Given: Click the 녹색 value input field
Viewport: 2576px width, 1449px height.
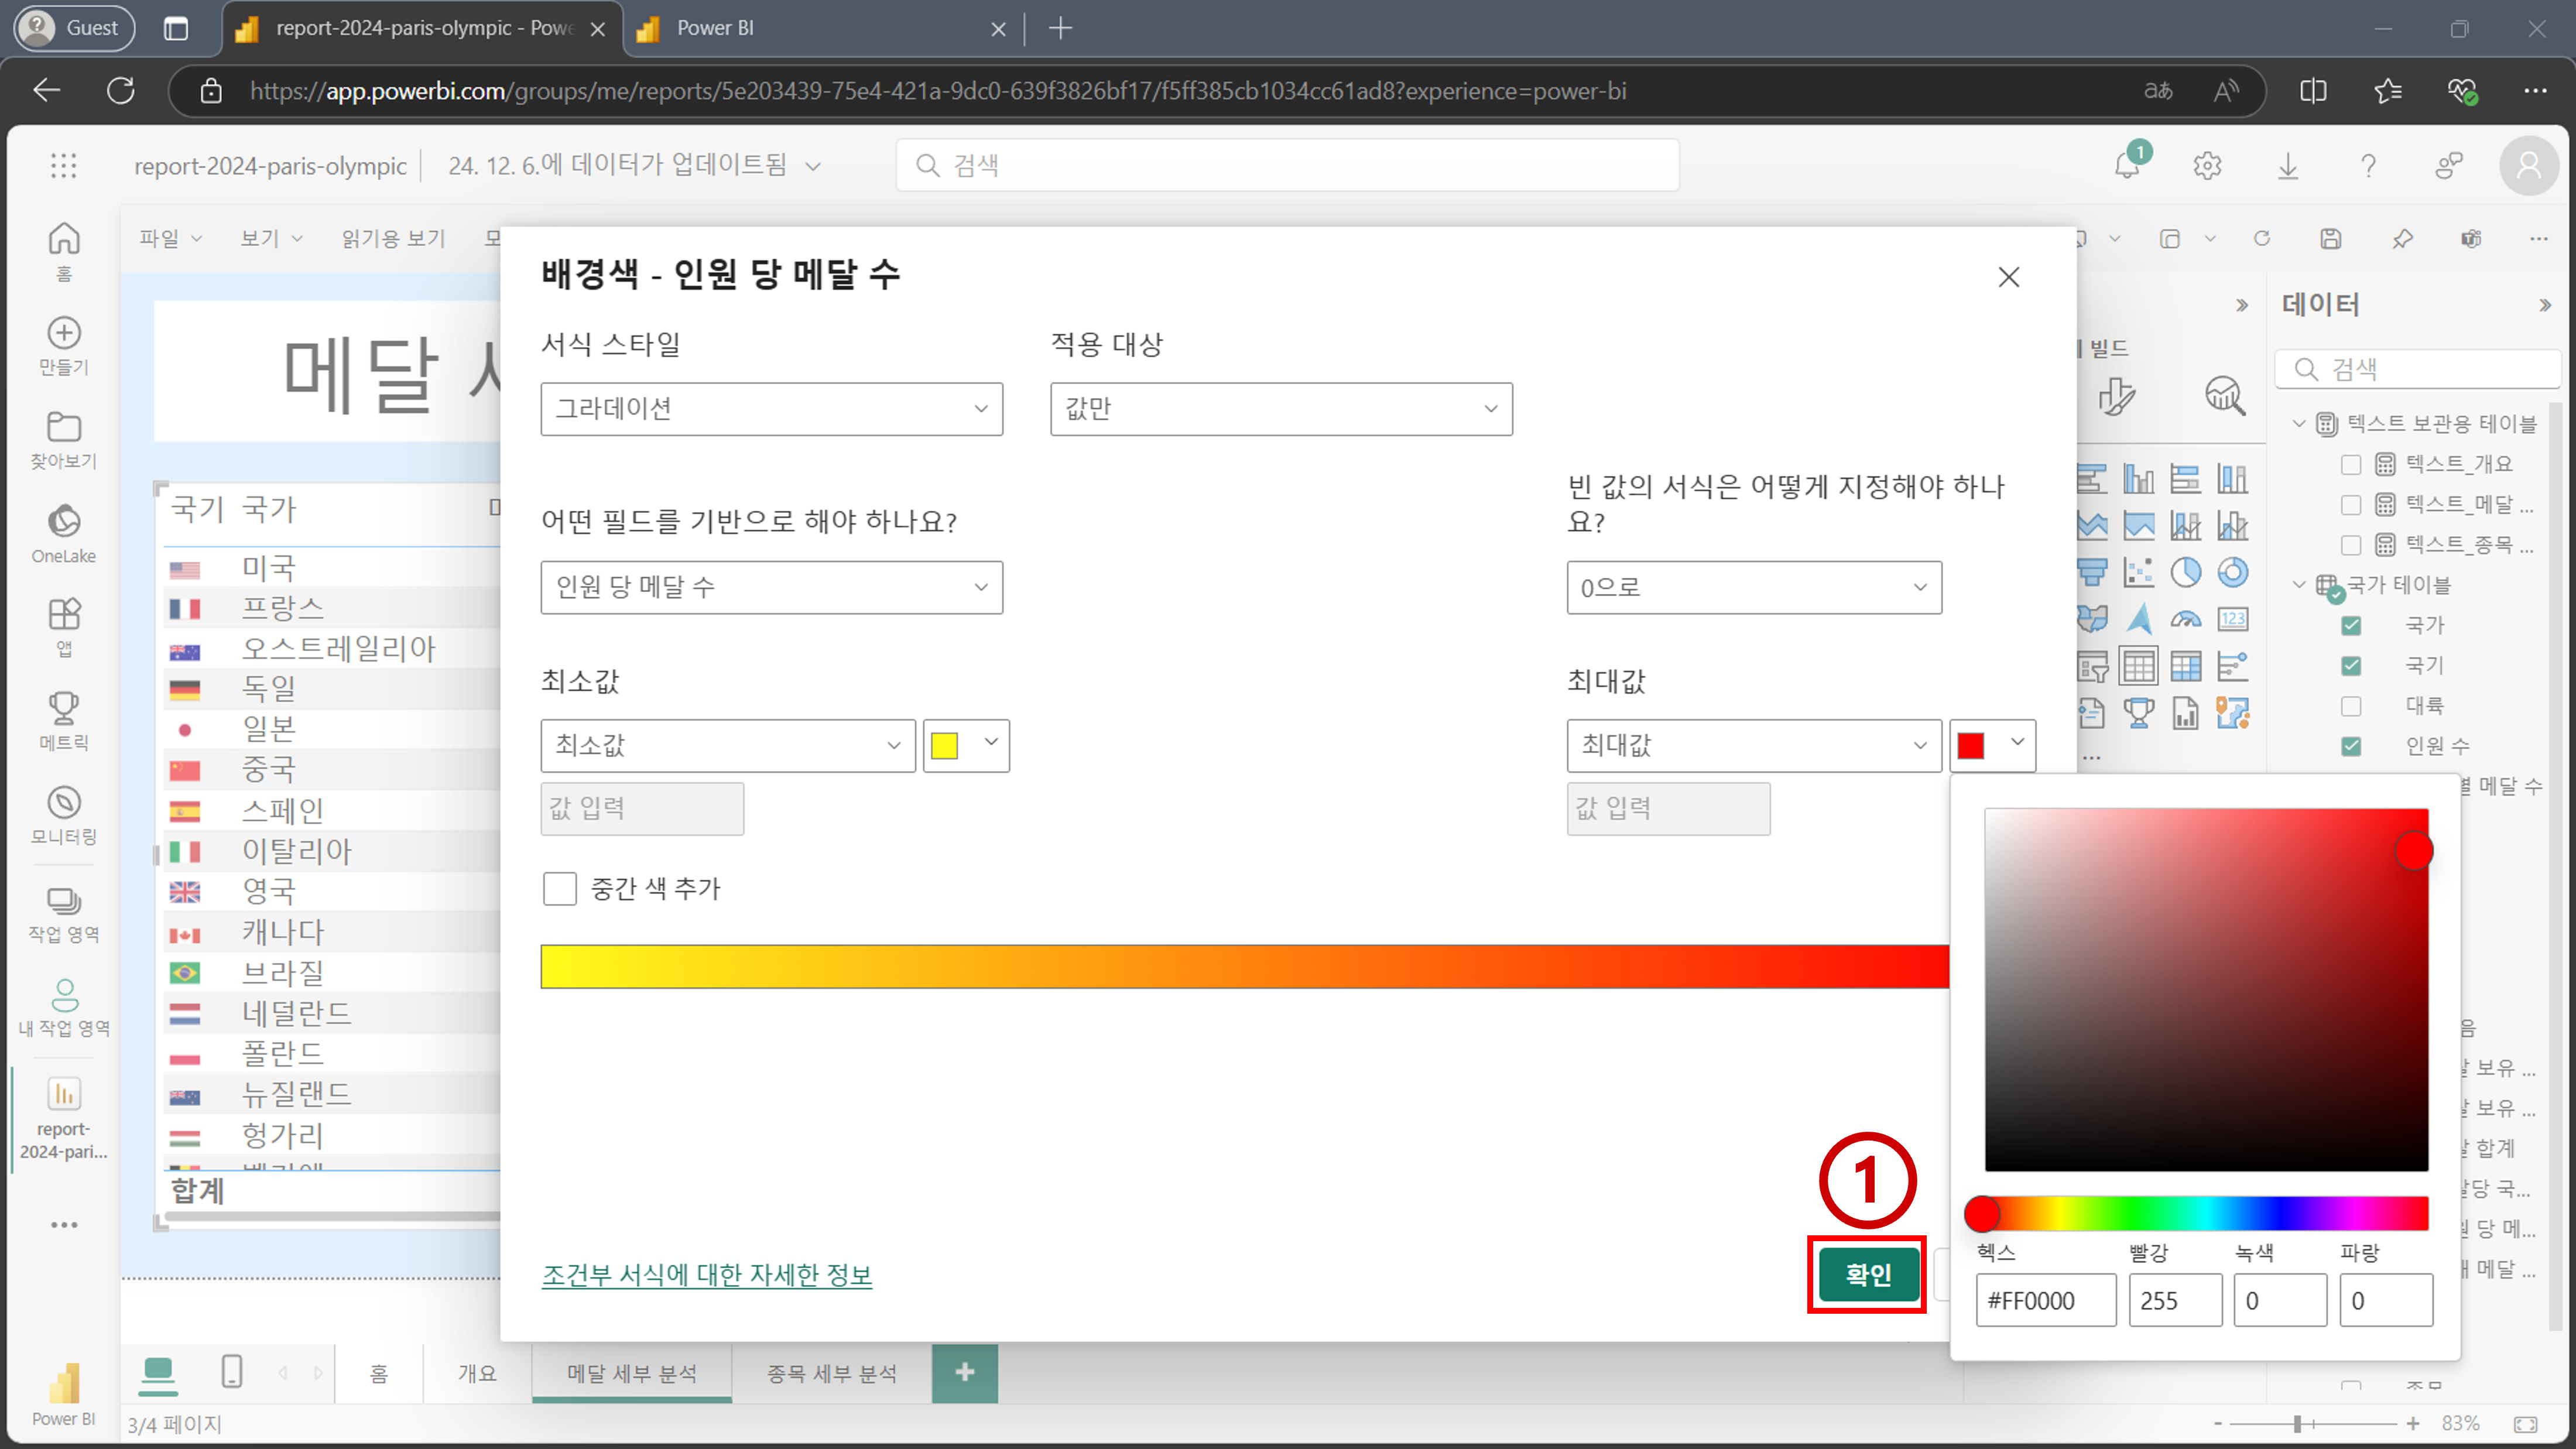Looking at the screenshot, I should point(2280,1300).
